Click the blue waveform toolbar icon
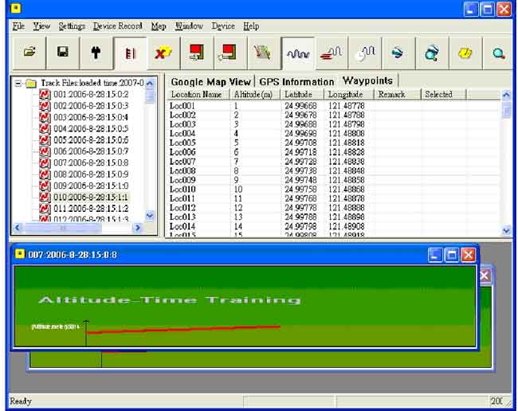 tap(297, 53)
